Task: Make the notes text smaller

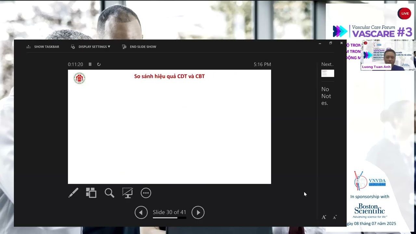Action: coord(335,217)
